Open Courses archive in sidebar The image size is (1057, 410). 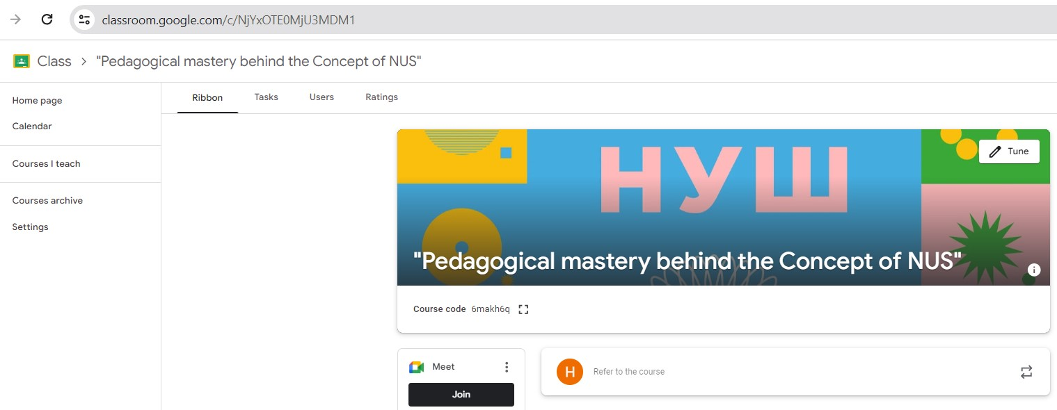click(47, 201)
